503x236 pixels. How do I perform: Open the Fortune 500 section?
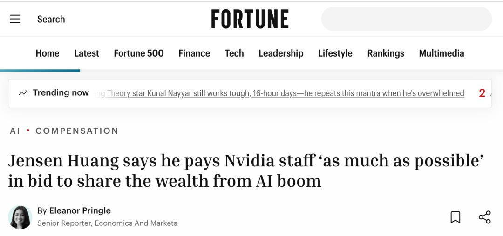click(x=139, y=53)
